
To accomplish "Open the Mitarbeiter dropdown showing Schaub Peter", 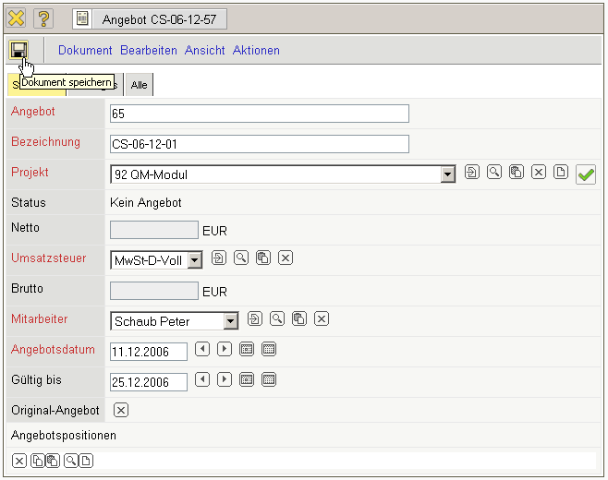I will (x=231, y=321).
